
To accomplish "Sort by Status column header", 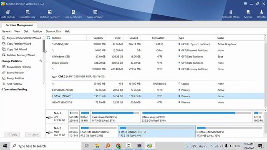I will (x=240, y=38).
